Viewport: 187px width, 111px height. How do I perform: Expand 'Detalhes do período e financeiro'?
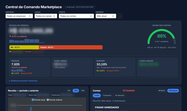pos(23,81)
